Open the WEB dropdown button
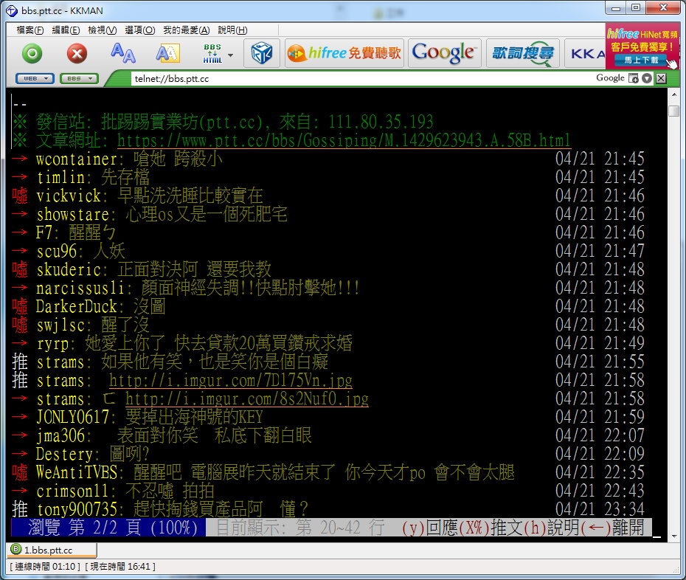The height and width of the screenshot is (580, 686). pos(35,79)
